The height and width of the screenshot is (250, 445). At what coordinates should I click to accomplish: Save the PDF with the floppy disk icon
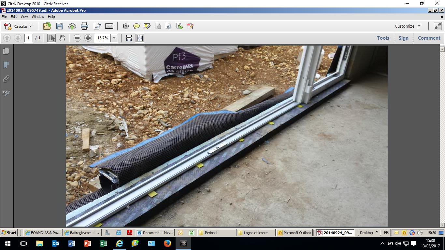coord(59,26)
